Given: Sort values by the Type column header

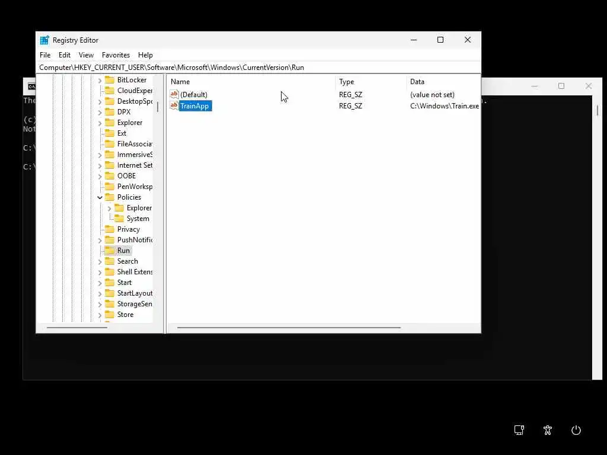Looking at the screenshot, I should pyautogui.click(x=371, y=82).
